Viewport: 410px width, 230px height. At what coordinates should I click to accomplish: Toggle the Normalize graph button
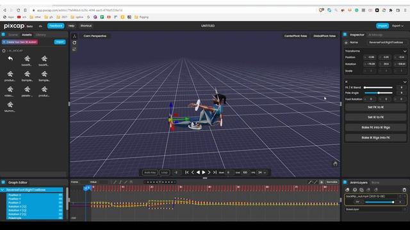coord(332,182)
